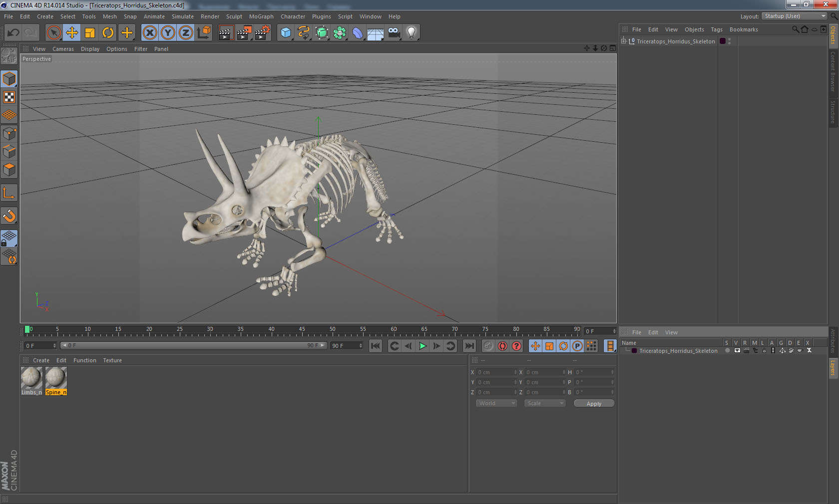
Task: Select Polygons mode in left palette
Action: [9, 170]
